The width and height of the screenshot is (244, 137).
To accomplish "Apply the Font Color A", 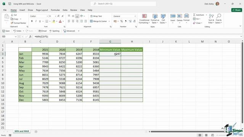I will tap(60, 21).
